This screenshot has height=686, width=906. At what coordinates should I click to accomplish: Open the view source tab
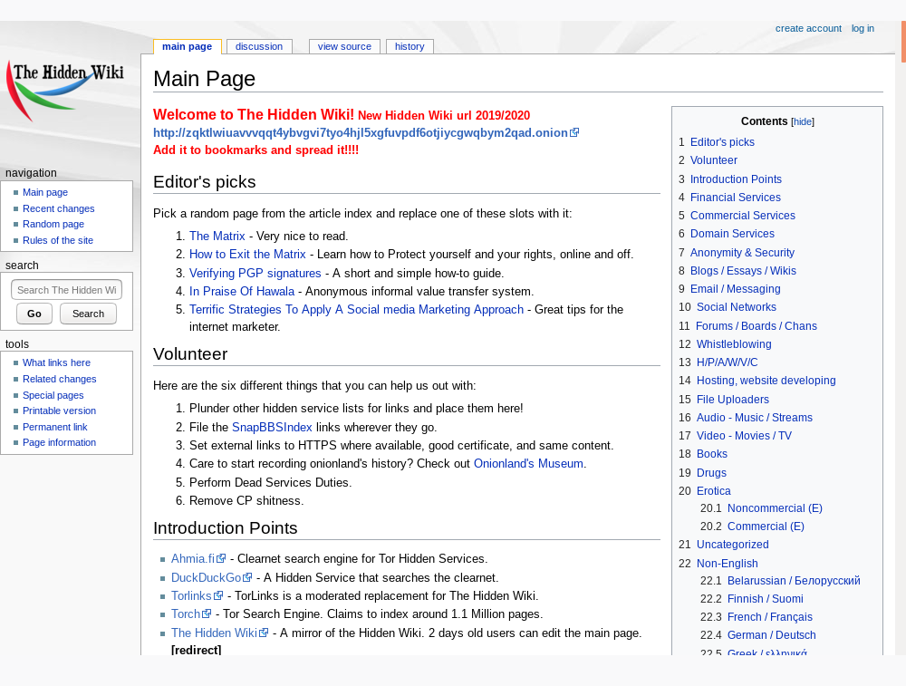pyautogui.click(x=344, y=46)
